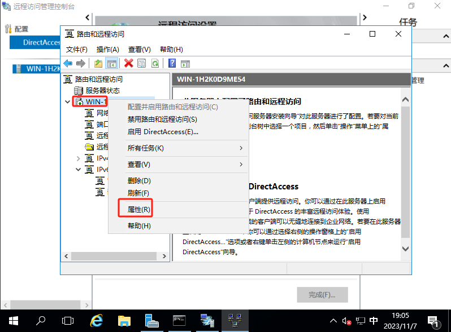Open the Windows Start menu
The height and width of the screenshot is (332, 451).
tap(14, 321)
